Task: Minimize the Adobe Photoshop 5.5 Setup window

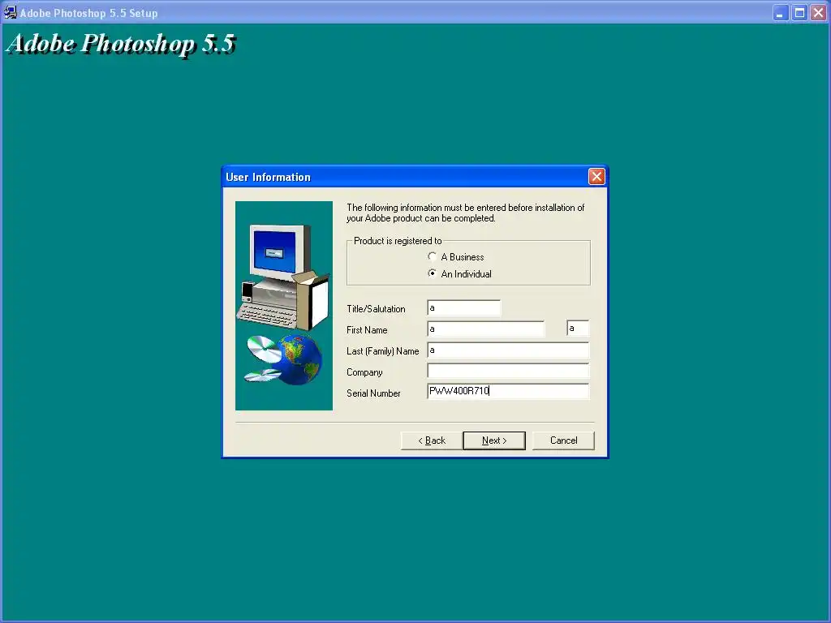Action: (780, 13)
